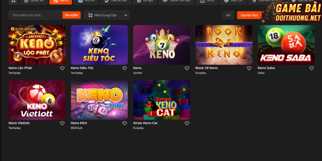This screenshot has height=161, width=322.
Task: Click provider Techplay under Keno Siêu Tốc
Action: coord(77,73)
